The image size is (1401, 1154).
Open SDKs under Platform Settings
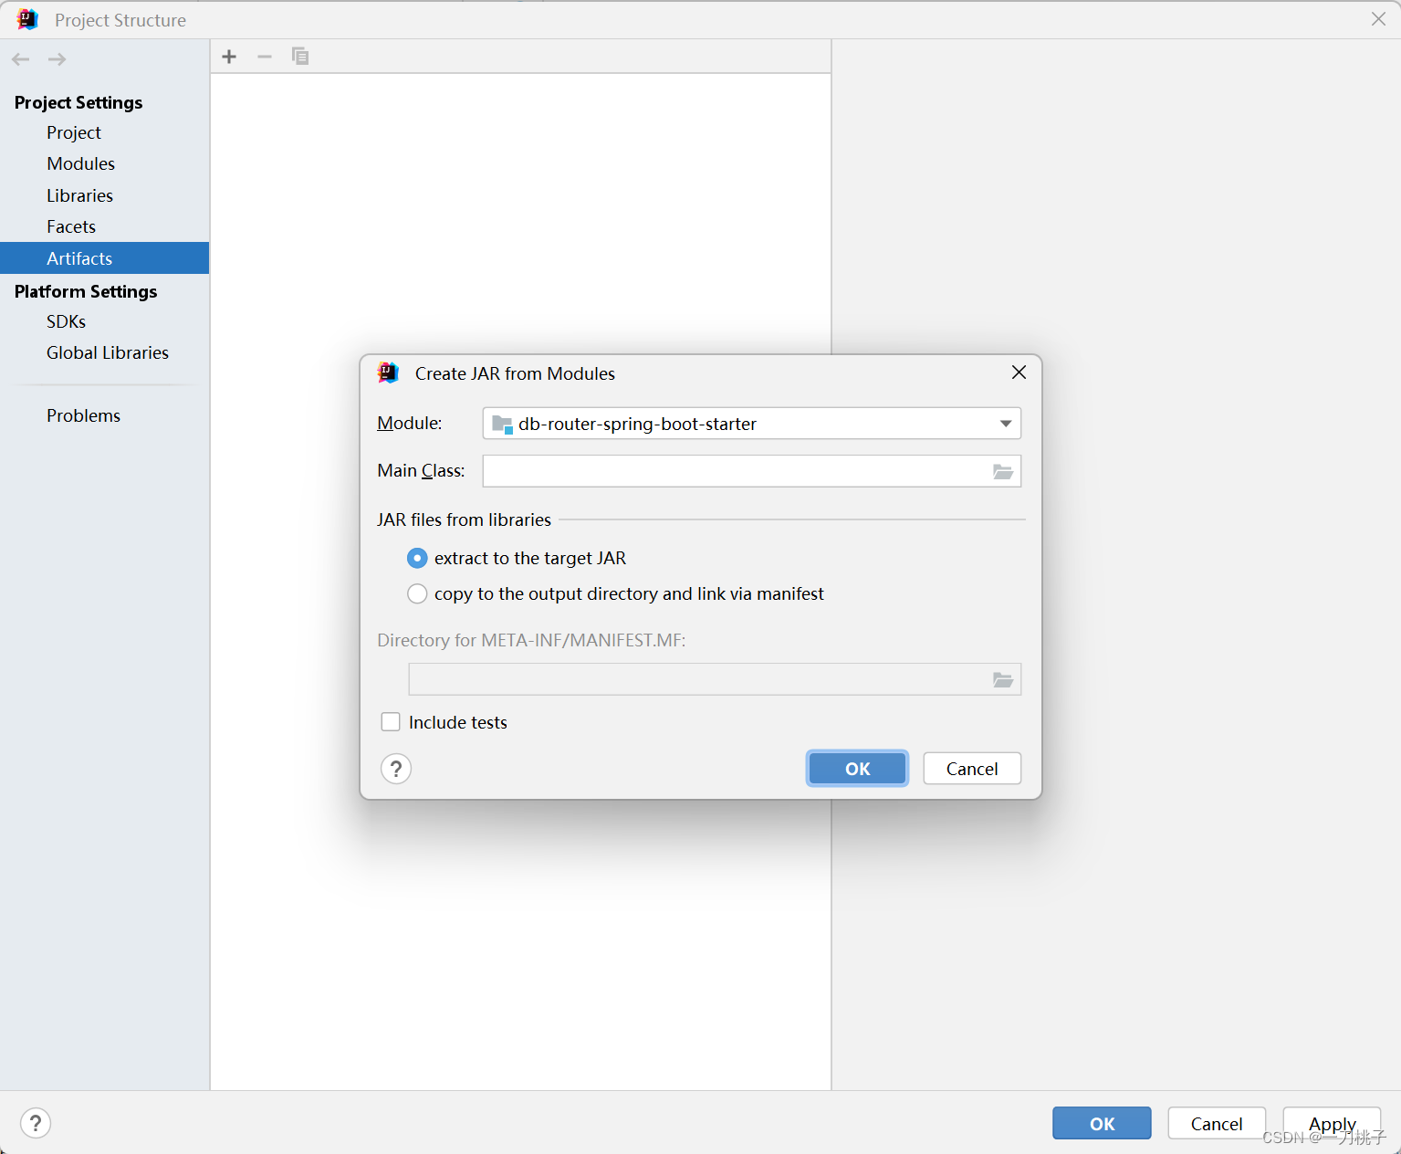(66, 320)
